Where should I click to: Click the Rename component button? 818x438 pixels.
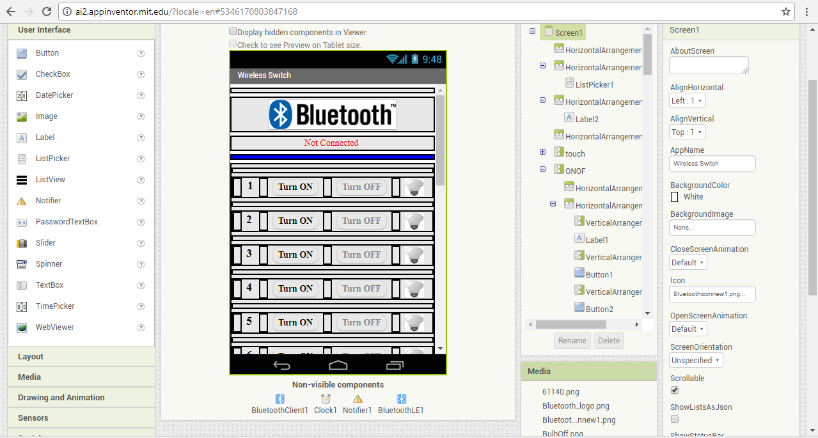[572, 341]
